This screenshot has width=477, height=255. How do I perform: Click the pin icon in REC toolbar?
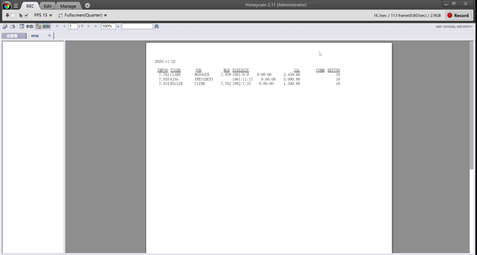pos(7,15)
